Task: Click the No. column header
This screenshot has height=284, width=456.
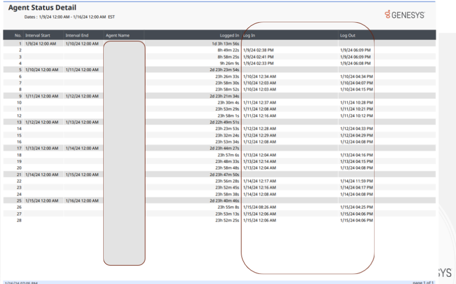Action: 18,35
